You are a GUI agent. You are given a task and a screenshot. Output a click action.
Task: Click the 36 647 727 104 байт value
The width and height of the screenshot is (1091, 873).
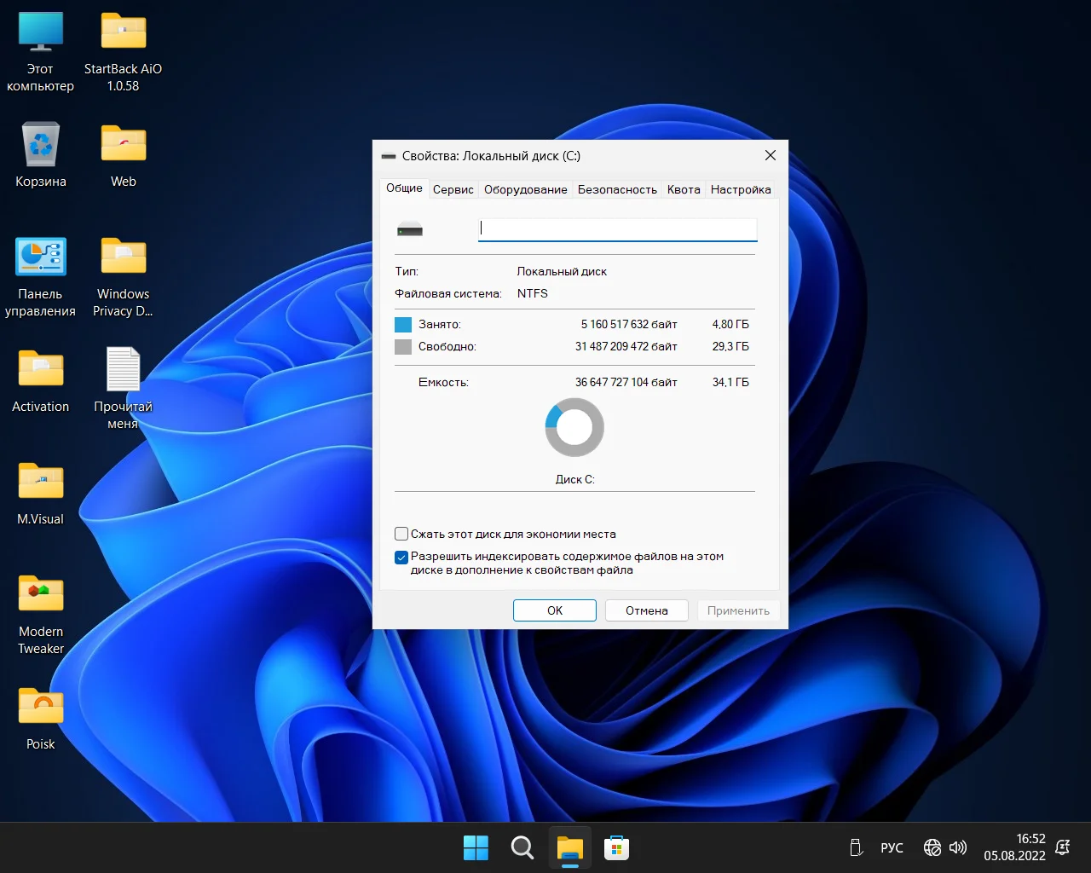pyautogui.click(x=626, y=383)
